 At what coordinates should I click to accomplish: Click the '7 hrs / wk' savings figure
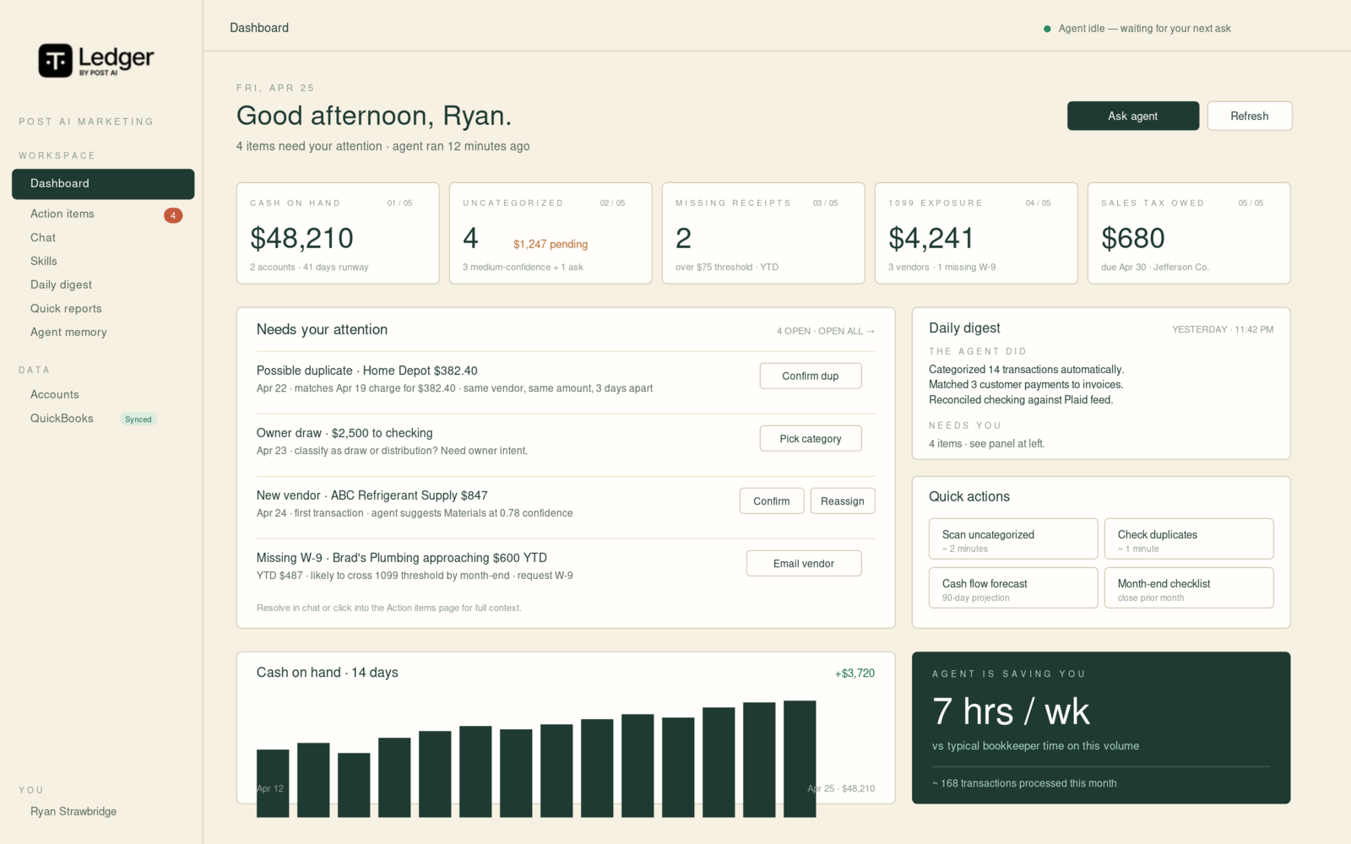1011,712
